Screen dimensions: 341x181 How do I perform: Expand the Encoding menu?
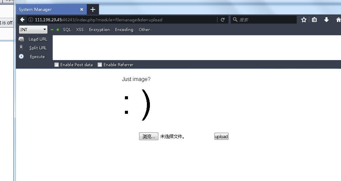point(125,30)
